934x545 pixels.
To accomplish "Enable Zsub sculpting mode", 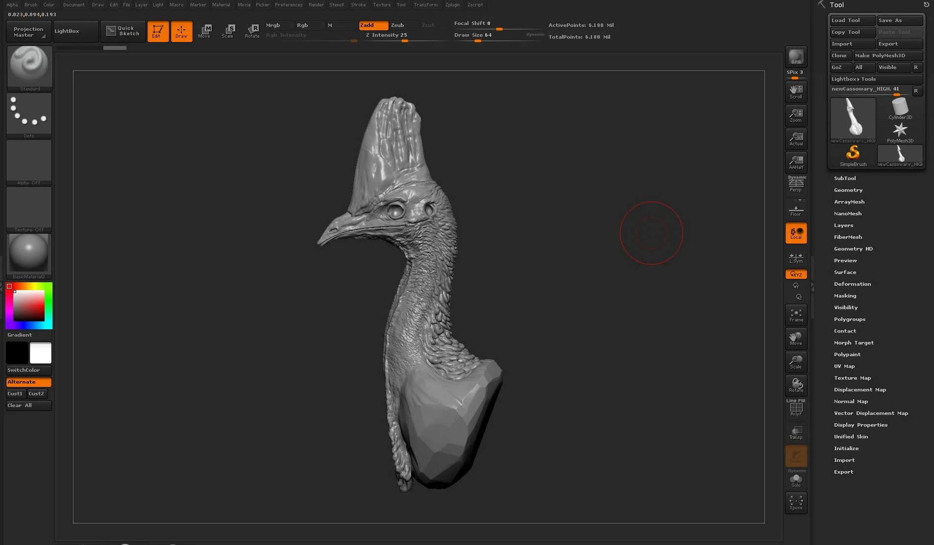I will pos(398,25).
